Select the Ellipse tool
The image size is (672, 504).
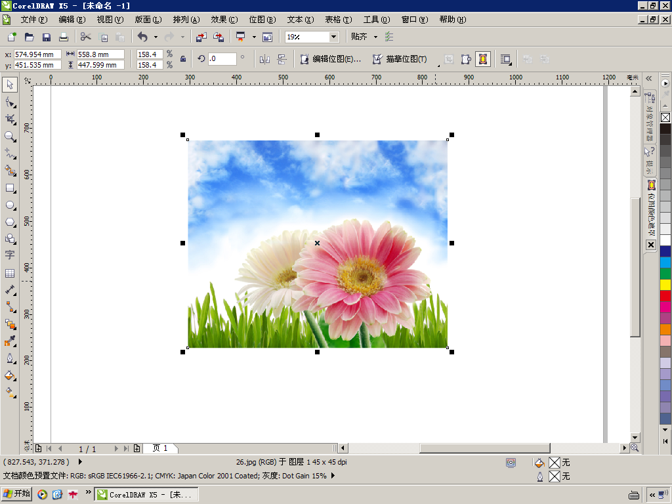(10, 205)
